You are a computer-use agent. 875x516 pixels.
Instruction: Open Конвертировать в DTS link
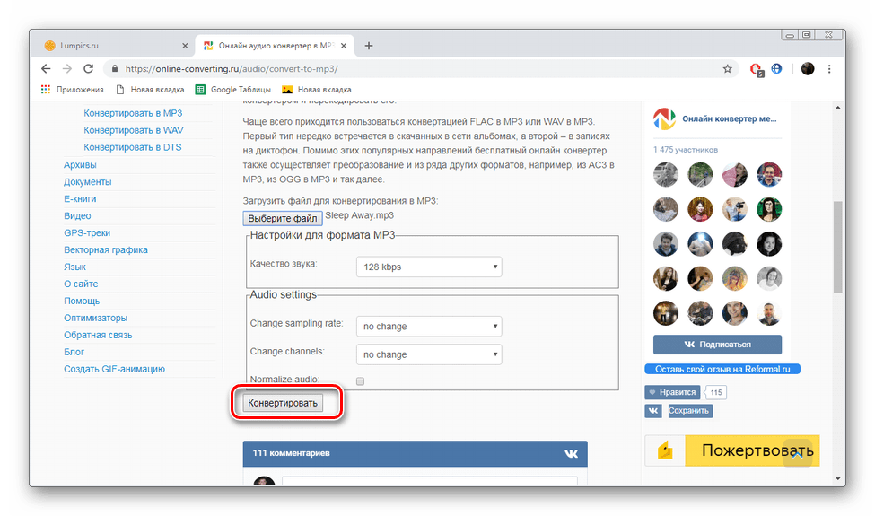pyautogui.click(x=132, y=147)
